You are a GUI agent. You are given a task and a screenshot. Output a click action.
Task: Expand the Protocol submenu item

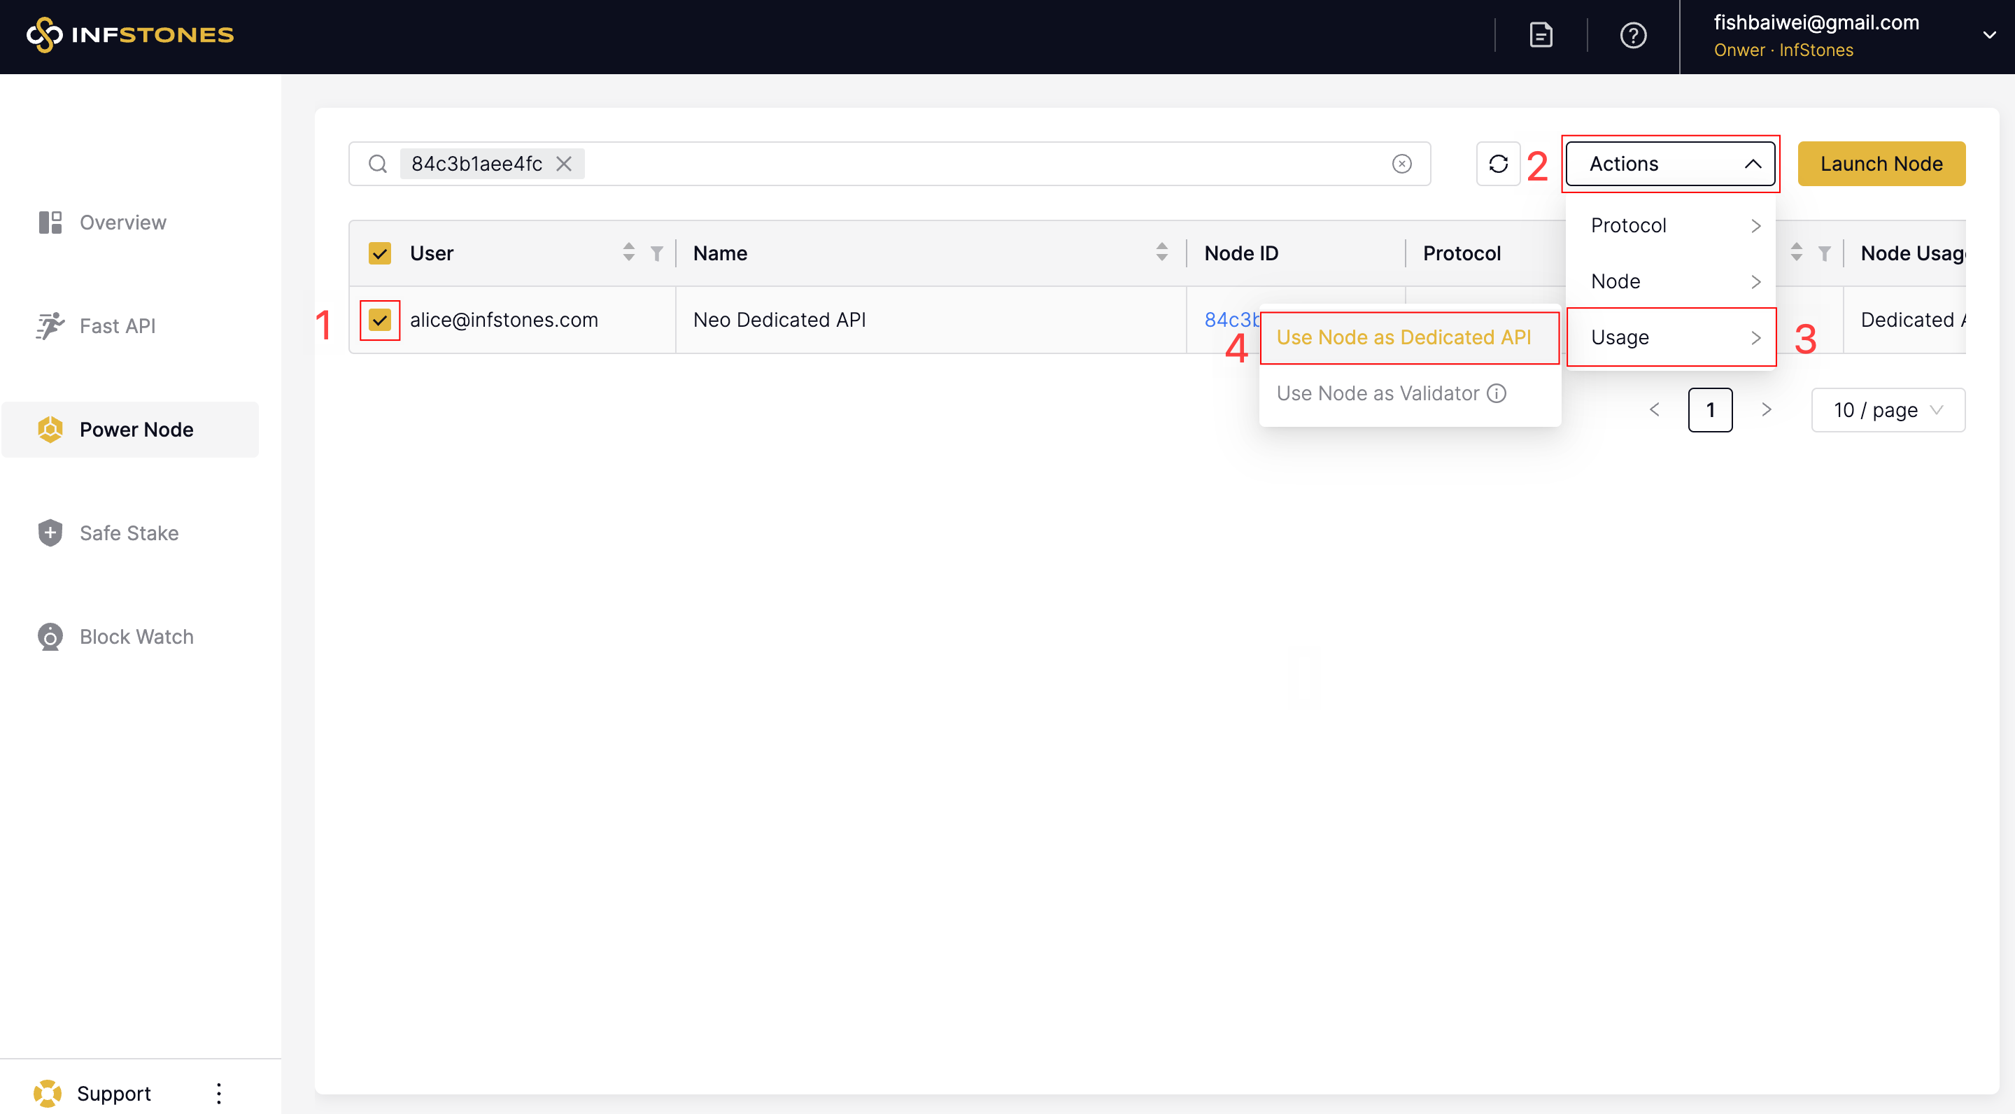tap(1669, 225)
